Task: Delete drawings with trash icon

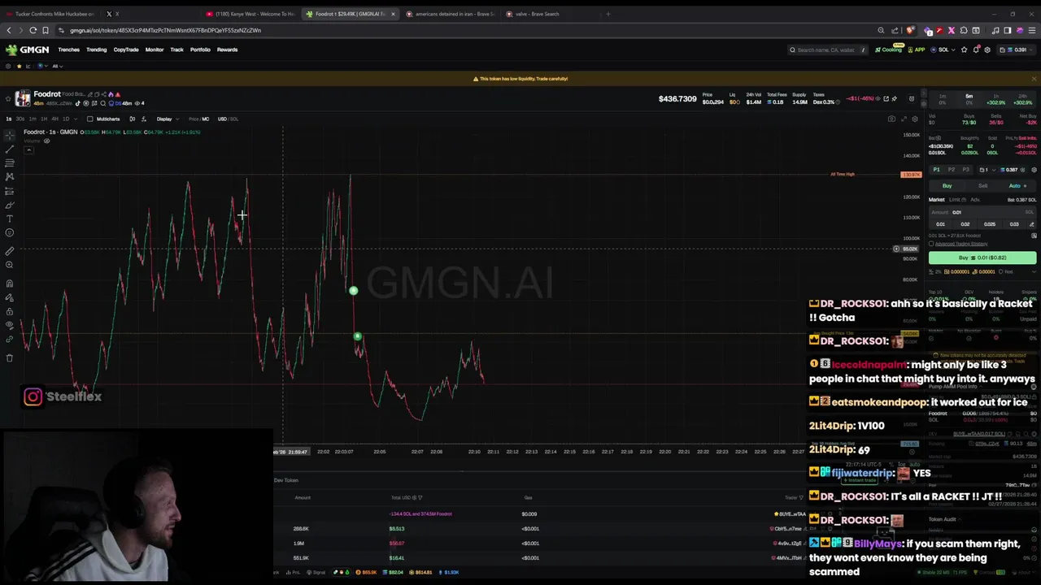Action: click(9, 357)
